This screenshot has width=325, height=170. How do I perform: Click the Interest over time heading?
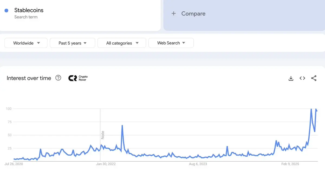(x=29, y=78)
